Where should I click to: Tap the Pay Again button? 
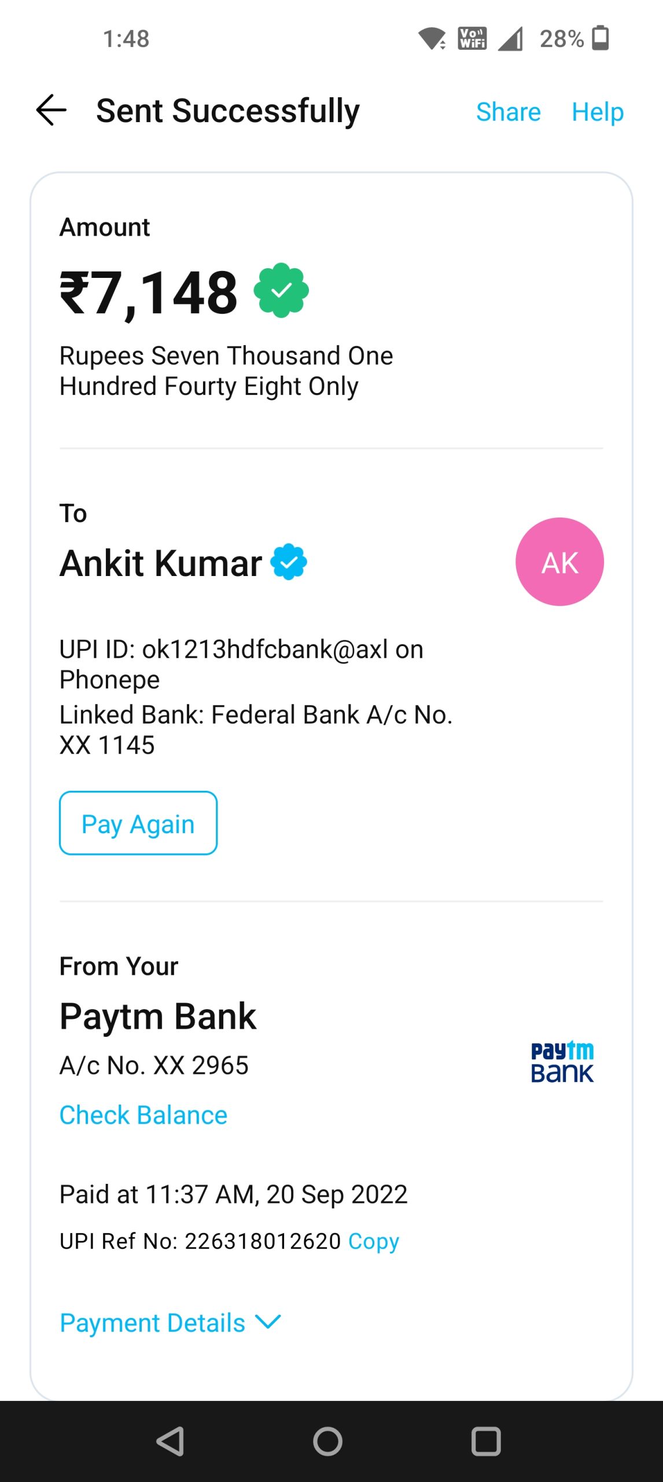click(138, 823)
